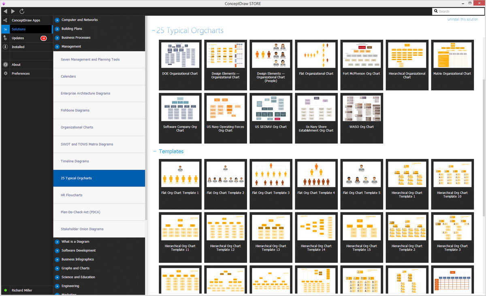Select Seven Management and Planning Tools
The height and width of the screenshot is (296, 486).
point(99,60)
